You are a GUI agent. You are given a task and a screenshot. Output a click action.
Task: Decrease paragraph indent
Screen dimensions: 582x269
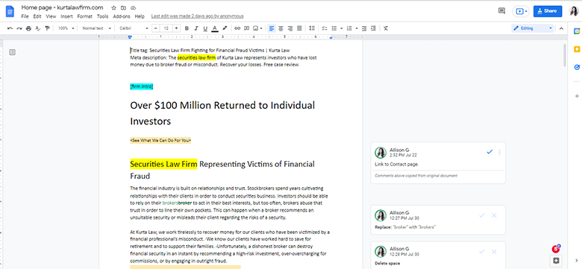(364, 28)
